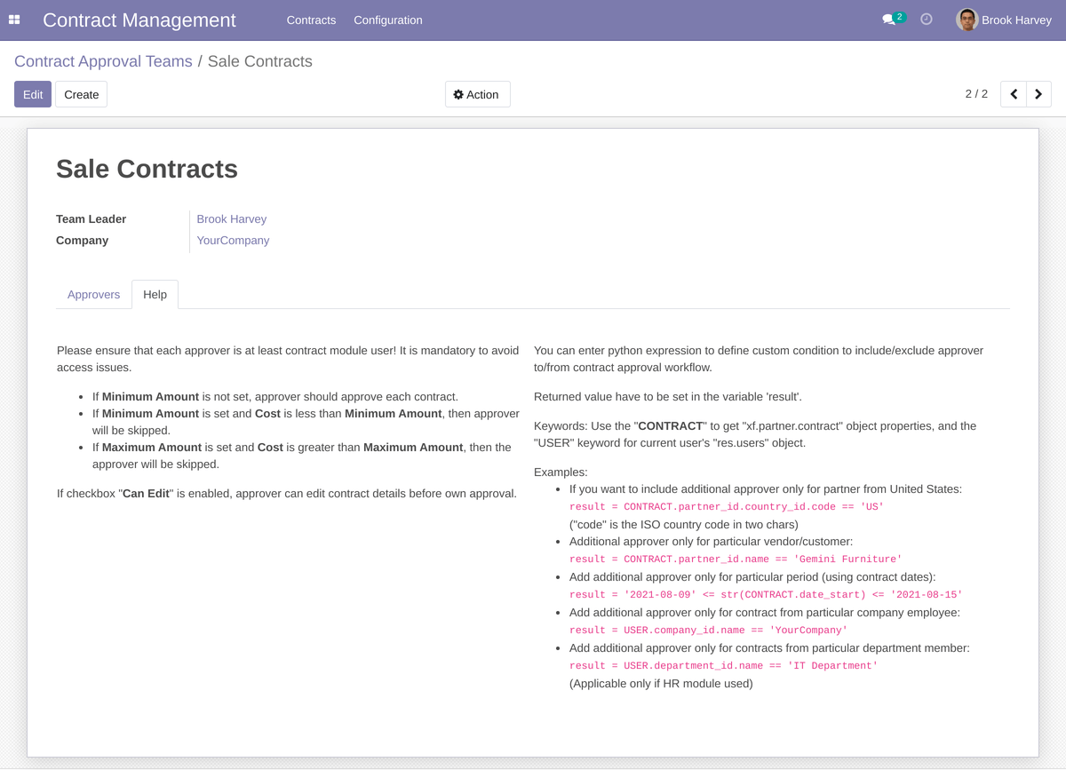Click the 2 / 2 pager counter

click(976, 94)
